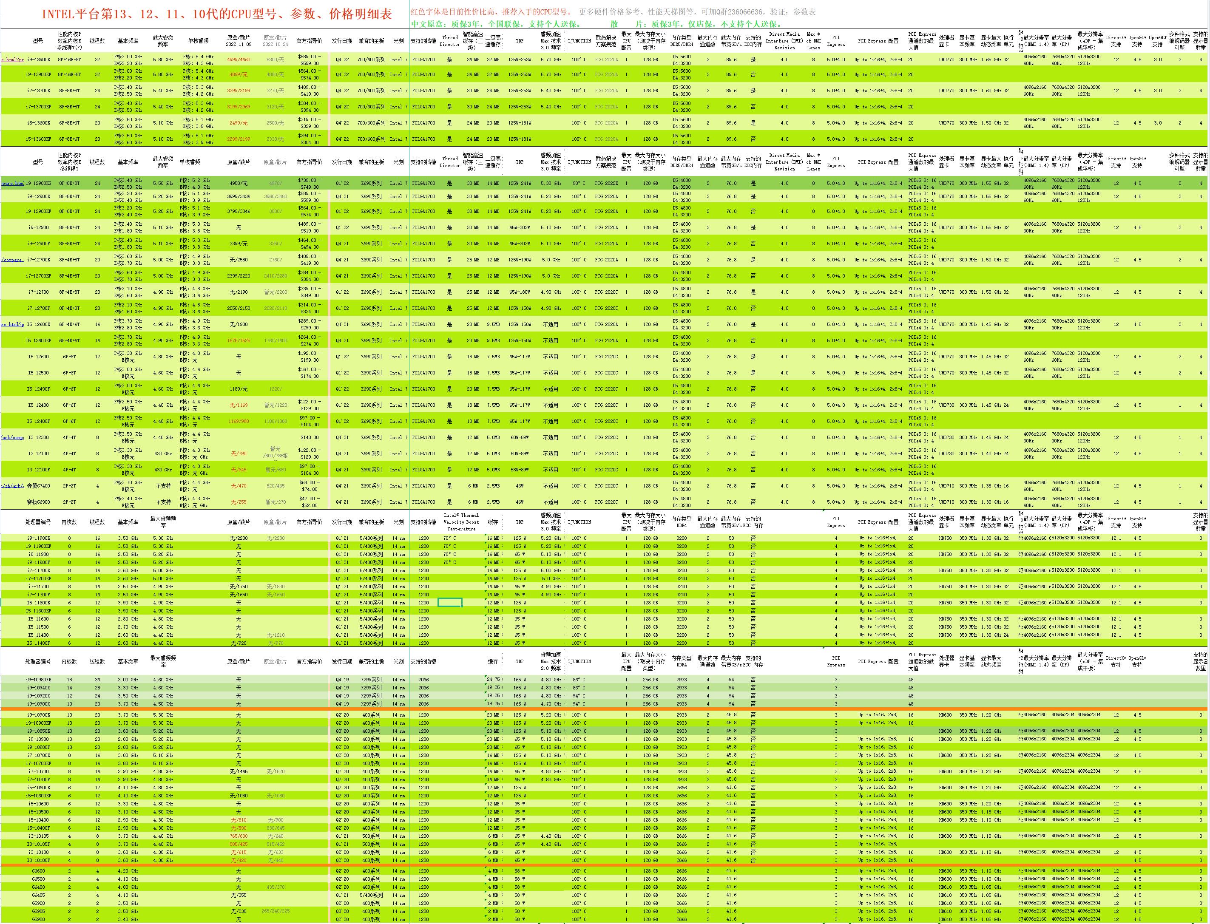Select the 官方指导价 header at top
The width and height of the screenshot is (1210, 924).
point(309,41)
